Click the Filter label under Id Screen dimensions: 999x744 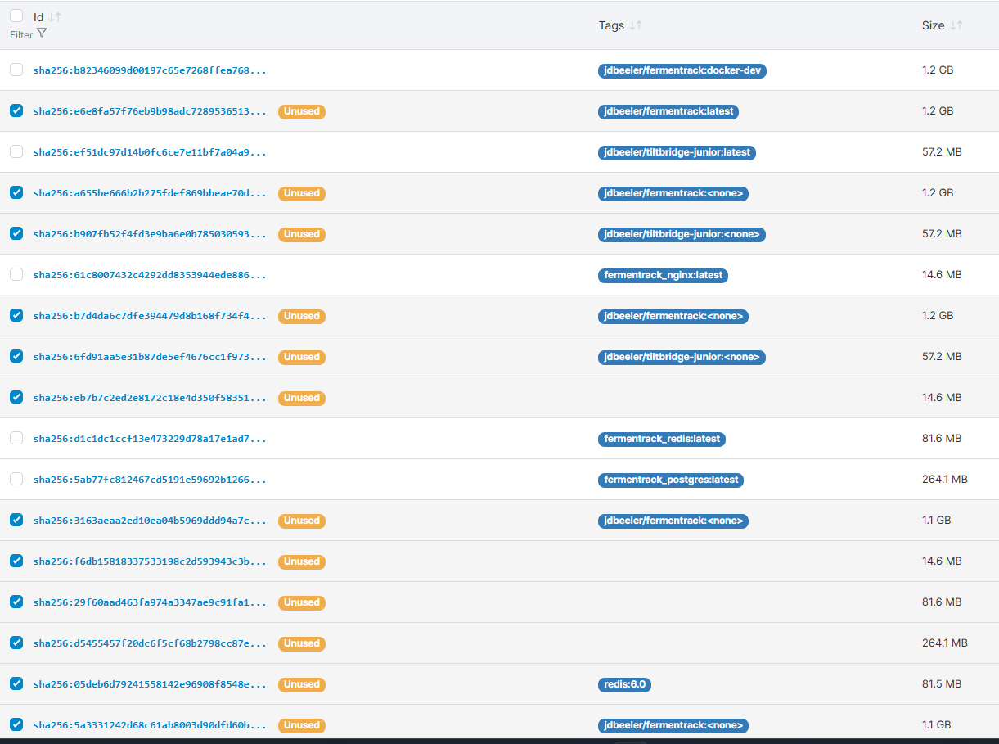click(21, 35)
